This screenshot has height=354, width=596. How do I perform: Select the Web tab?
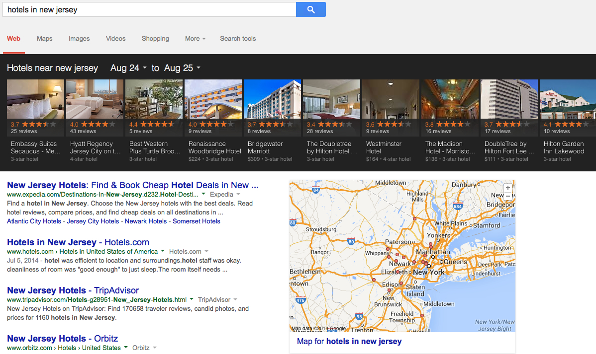tap(14, 38)
